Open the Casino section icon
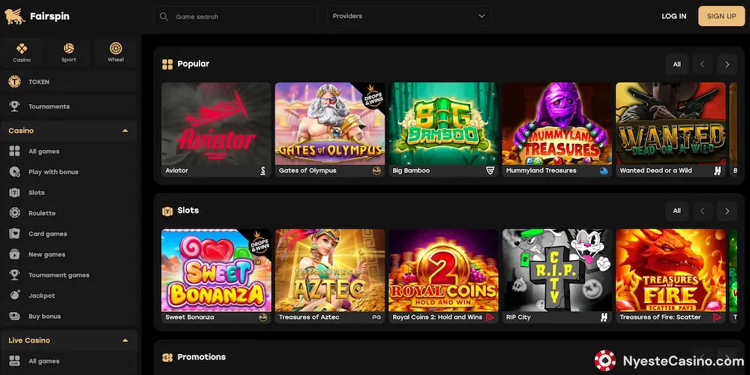This screenshot has width=750, height=375. click(22, 48)
